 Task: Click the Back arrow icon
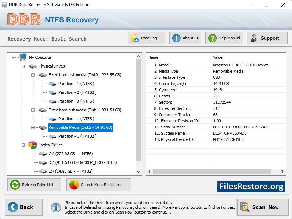point(13,207)
